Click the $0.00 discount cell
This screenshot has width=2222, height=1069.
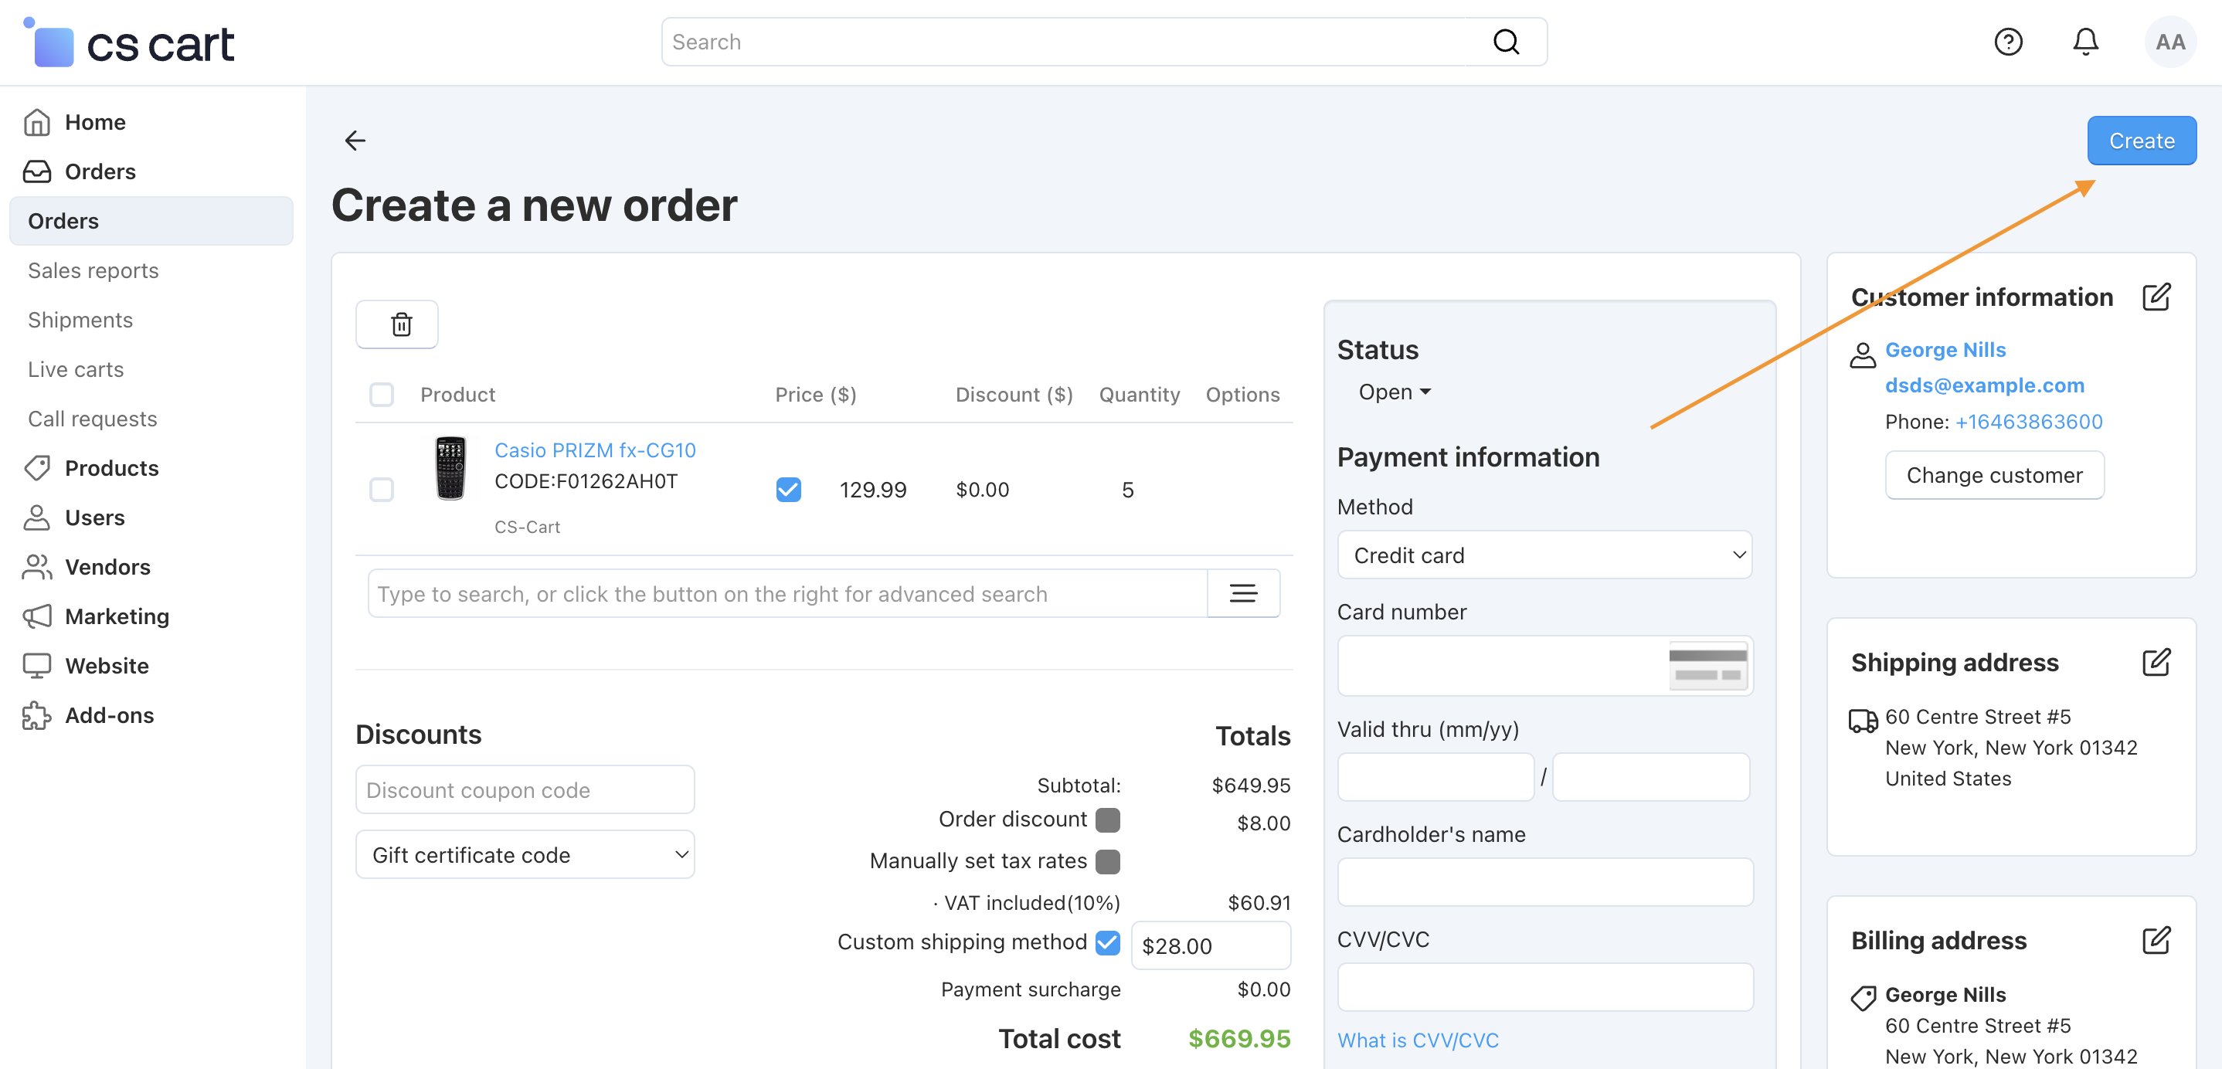tap(983, 490)
